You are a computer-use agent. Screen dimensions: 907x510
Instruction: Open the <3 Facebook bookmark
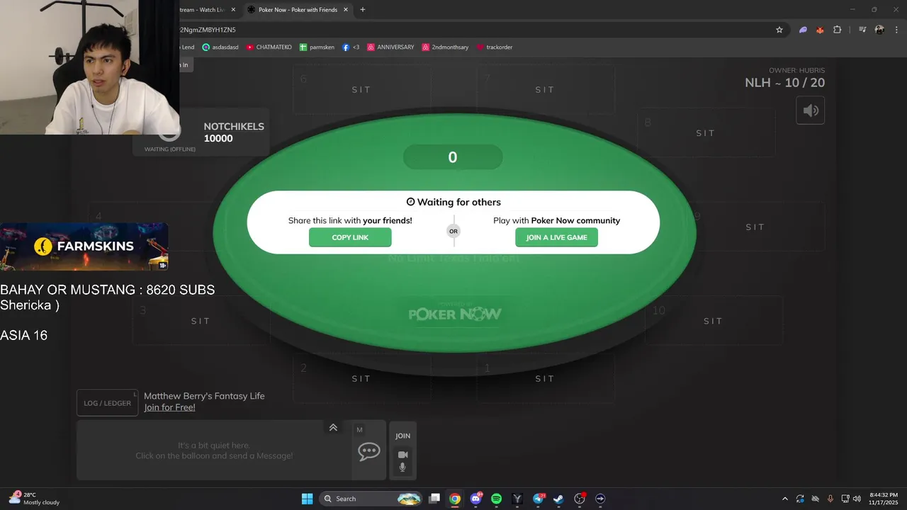[x=351, y=47]
